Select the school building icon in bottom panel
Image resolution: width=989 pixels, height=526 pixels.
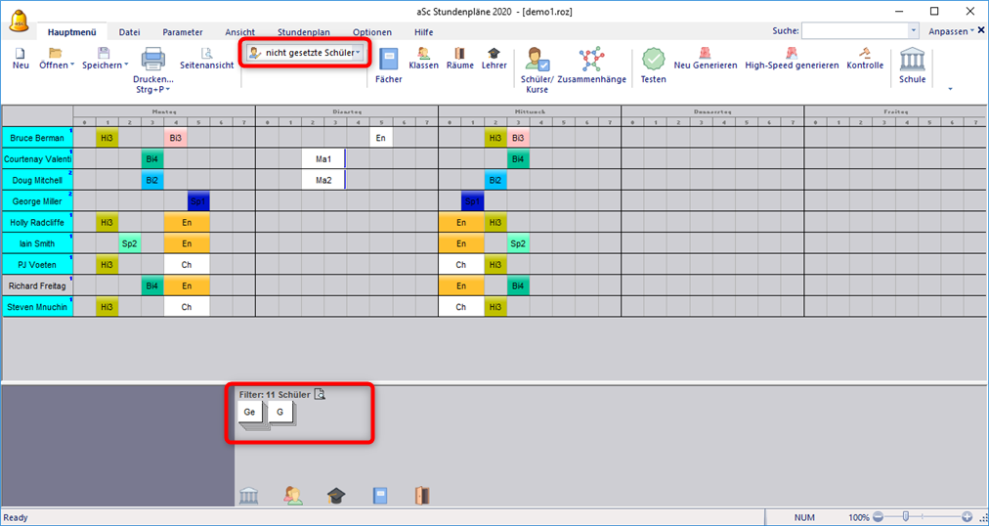click(x=249, y=496)
